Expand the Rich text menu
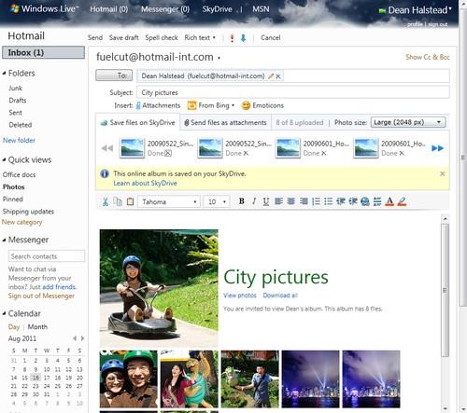467x413 pixels. (200, 37)
